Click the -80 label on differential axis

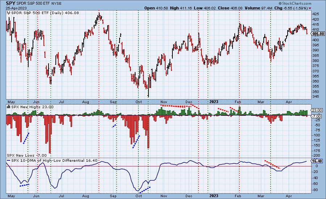315,190
